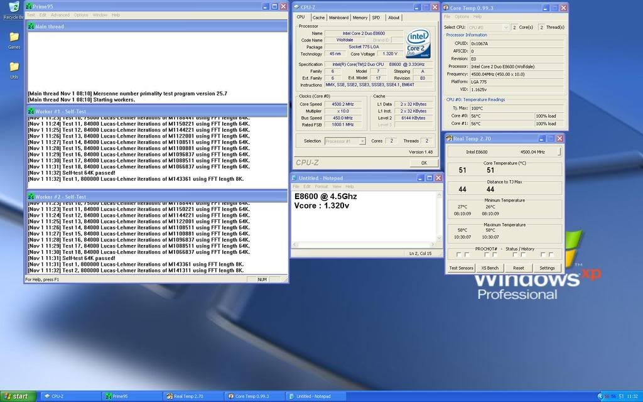
Task: Open the File menu in Notepad
Action: coord(296,187)
